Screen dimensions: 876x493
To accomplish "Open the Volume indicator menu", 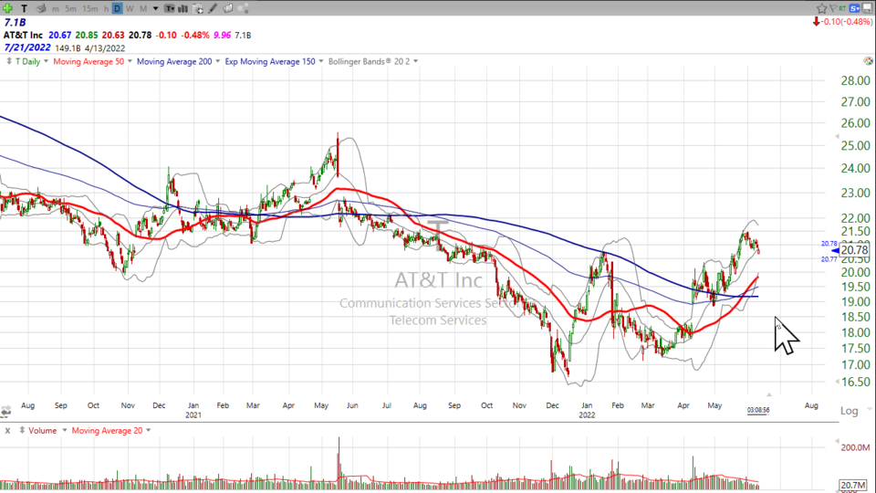I will [x=41, y=430].
